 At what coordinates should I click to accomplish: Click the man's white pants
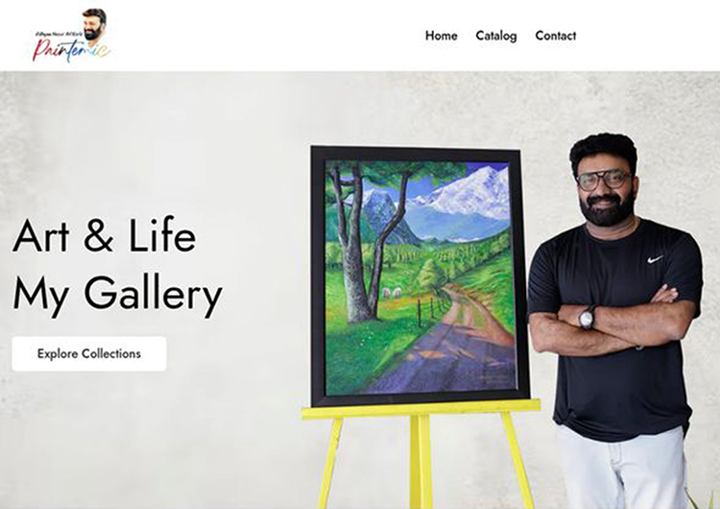623,469
